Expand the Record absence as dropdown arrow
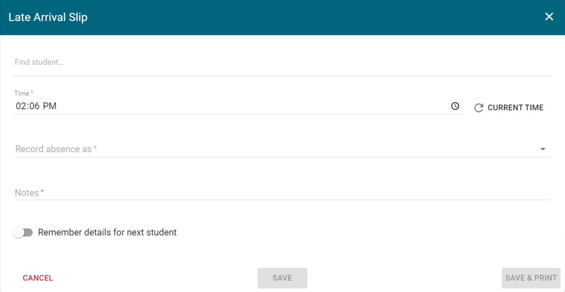This screenshot has height=292, width=565. coord(543,149)
